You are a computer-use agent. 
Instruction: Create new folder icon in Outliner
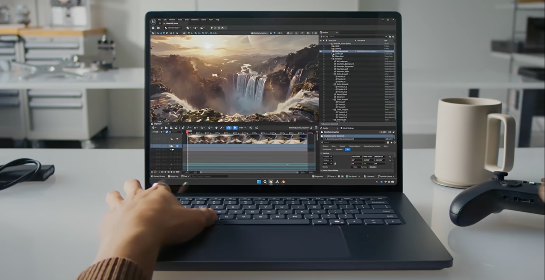(x=390, y=37)
